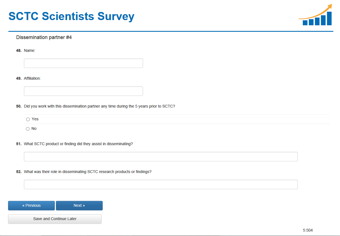The height and width of the screenshot is (236, 340).
Task: Click the Dissemination partner #4 heading
Action: [x=44, y=37]
